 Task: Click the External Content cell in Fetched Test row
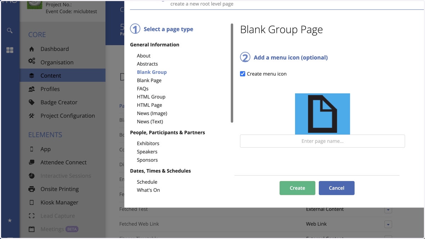[x=325, y=209]
